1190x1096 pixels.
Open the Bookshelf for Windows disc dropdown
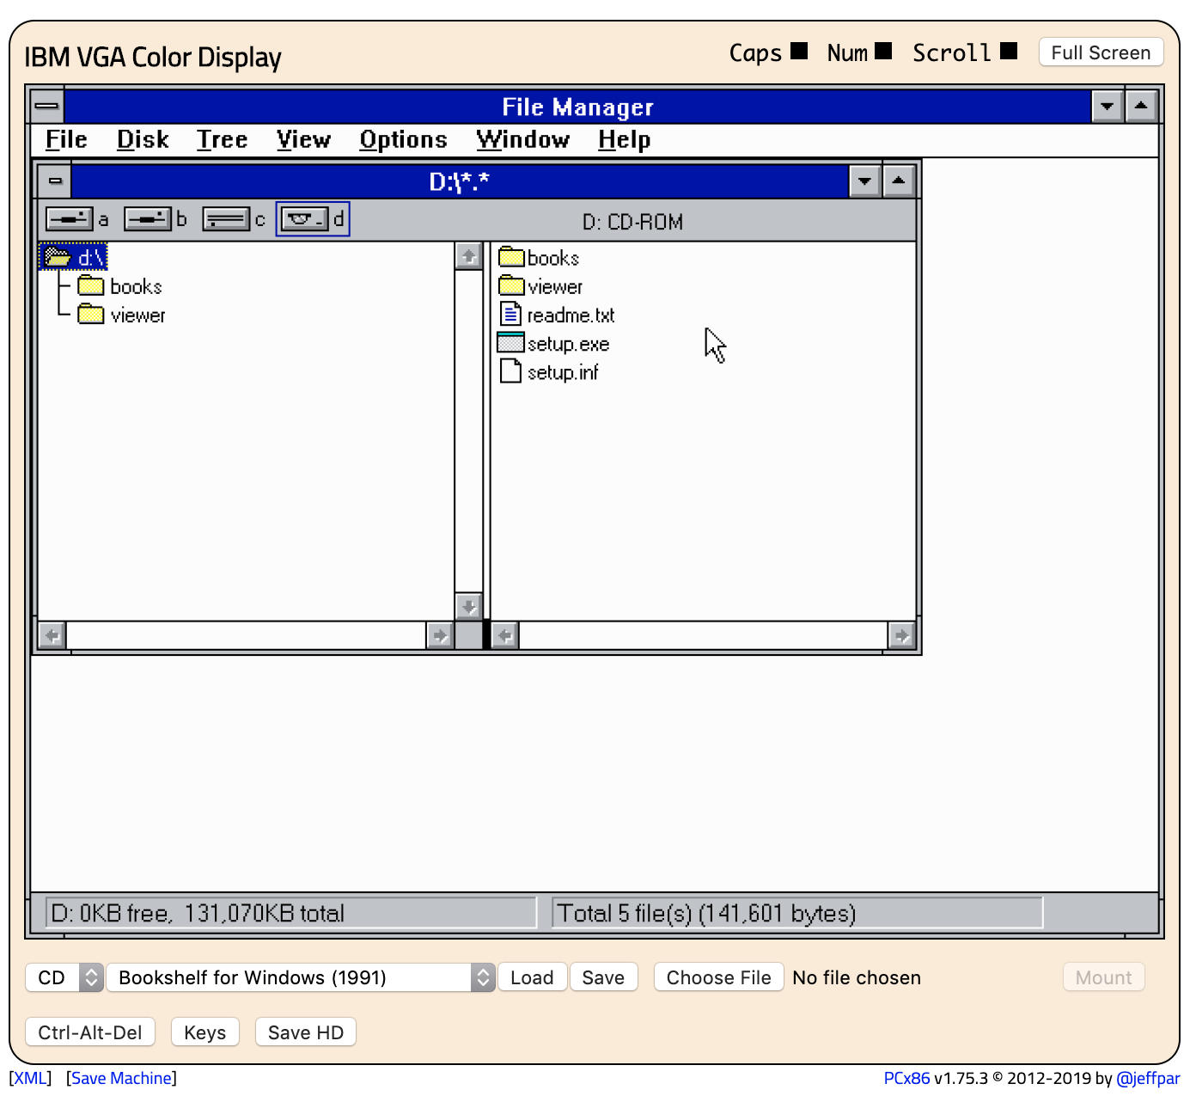tap(482, 977)
